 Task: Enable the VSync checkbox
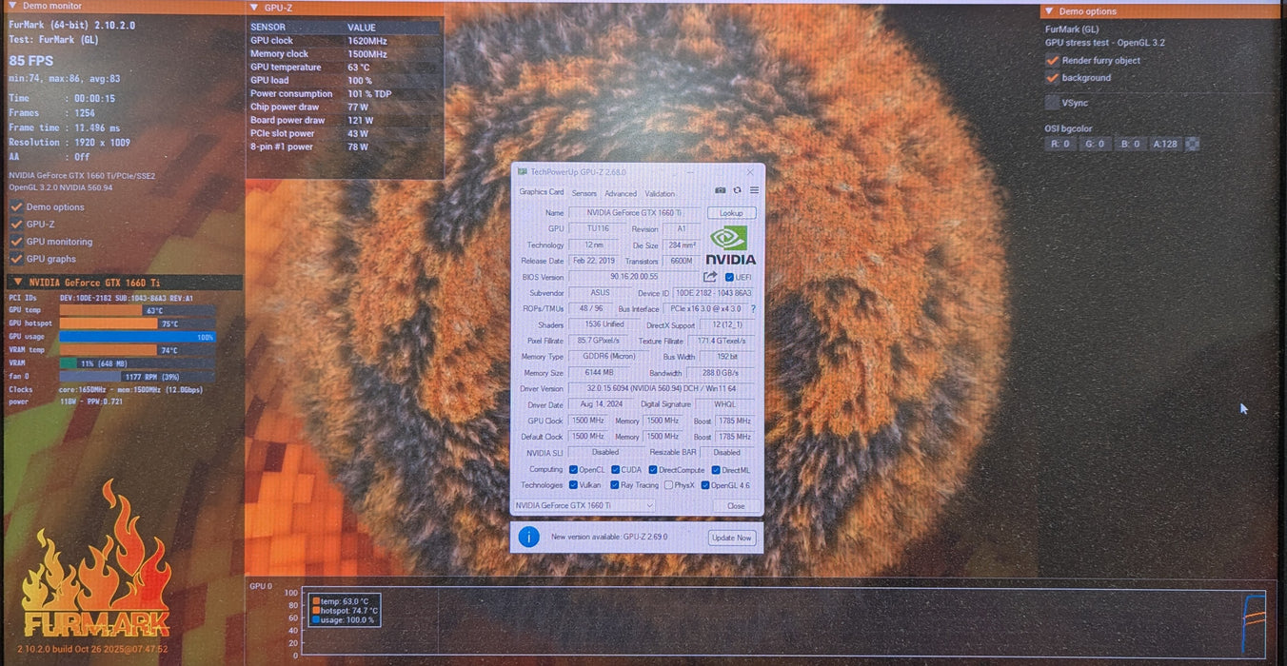(1052, 103)
